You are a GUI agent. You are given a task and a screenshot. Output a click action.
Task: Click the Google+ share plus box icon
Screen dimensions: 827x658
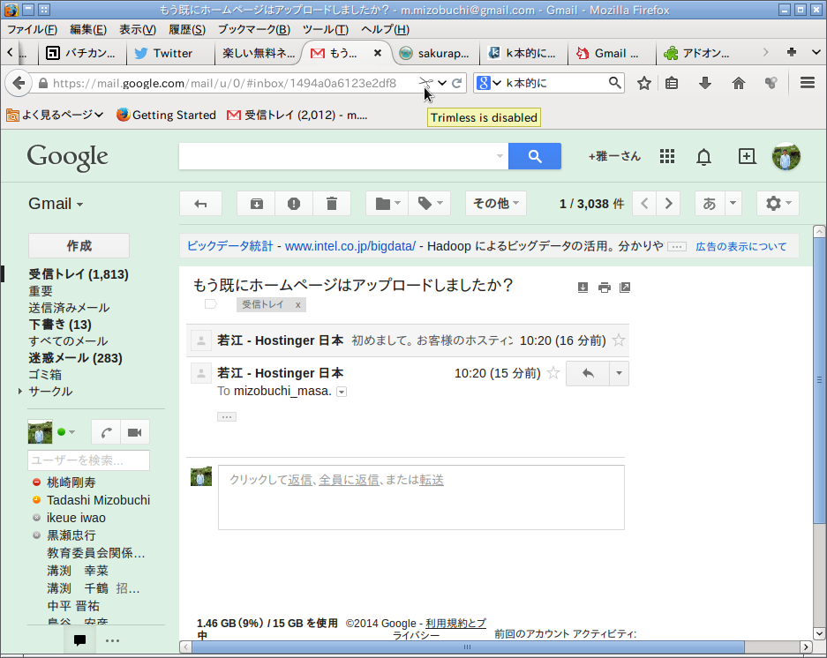pos(747,156)
